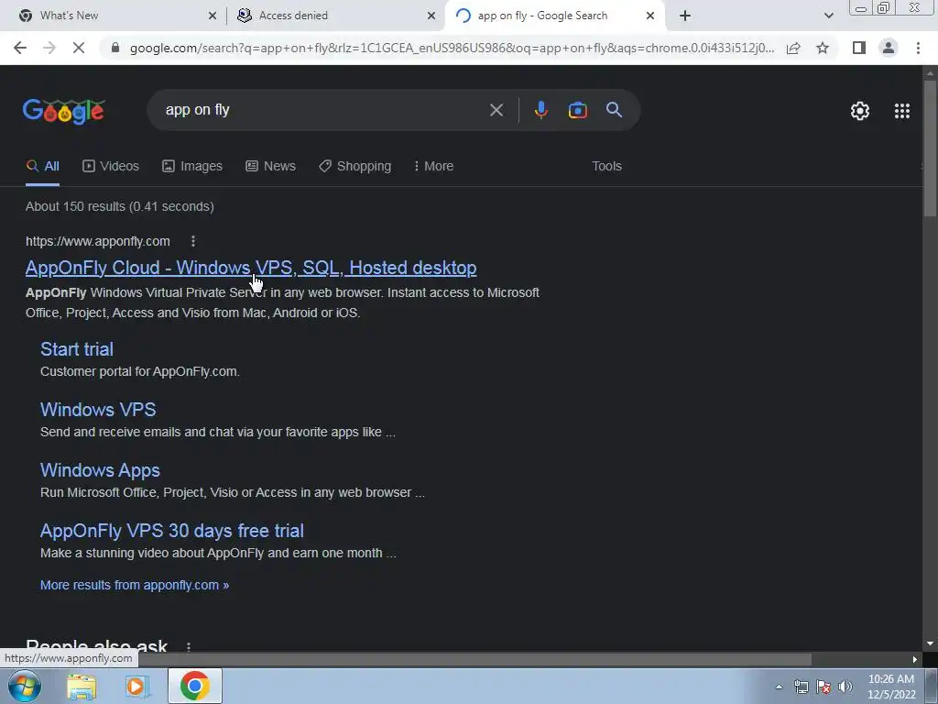Open Chrome's three-dot menu
Image resolution: width=938 pixels, height=704 pixels.
click(x=918, y=48)
